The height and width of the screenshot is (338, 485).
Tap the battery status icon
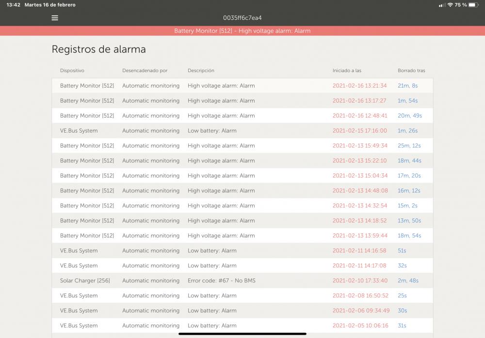point(473,5)
